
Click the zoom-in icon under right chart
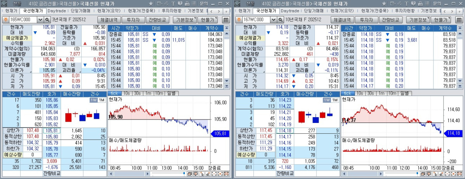pos(453,174)
